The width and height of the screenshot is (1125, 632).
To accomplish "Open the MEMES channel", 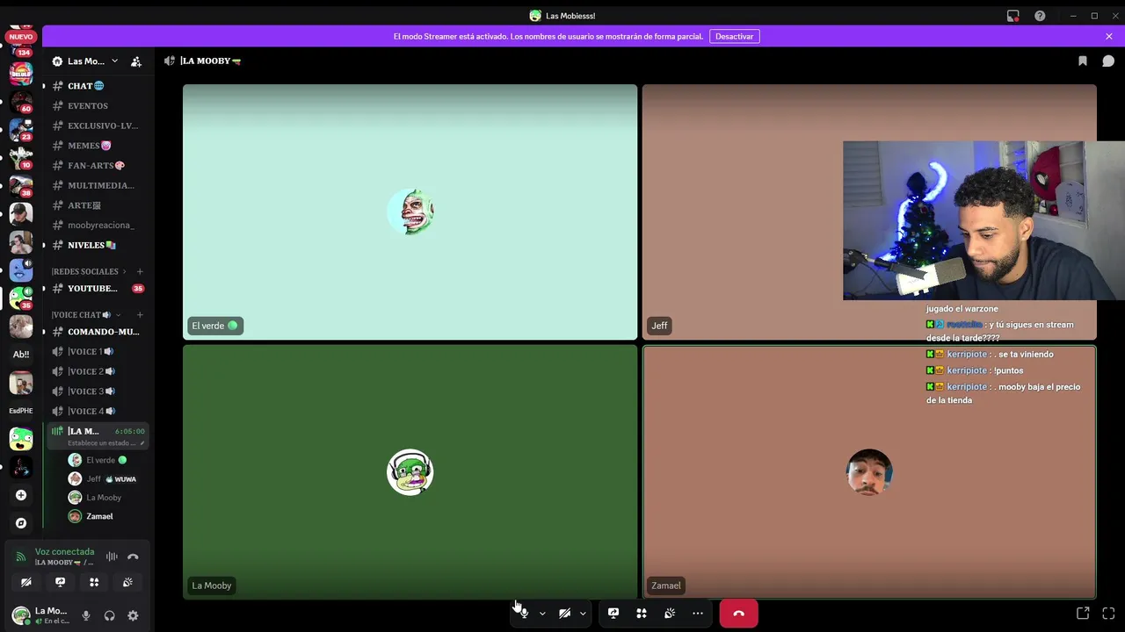I will [x=98, y=146].
